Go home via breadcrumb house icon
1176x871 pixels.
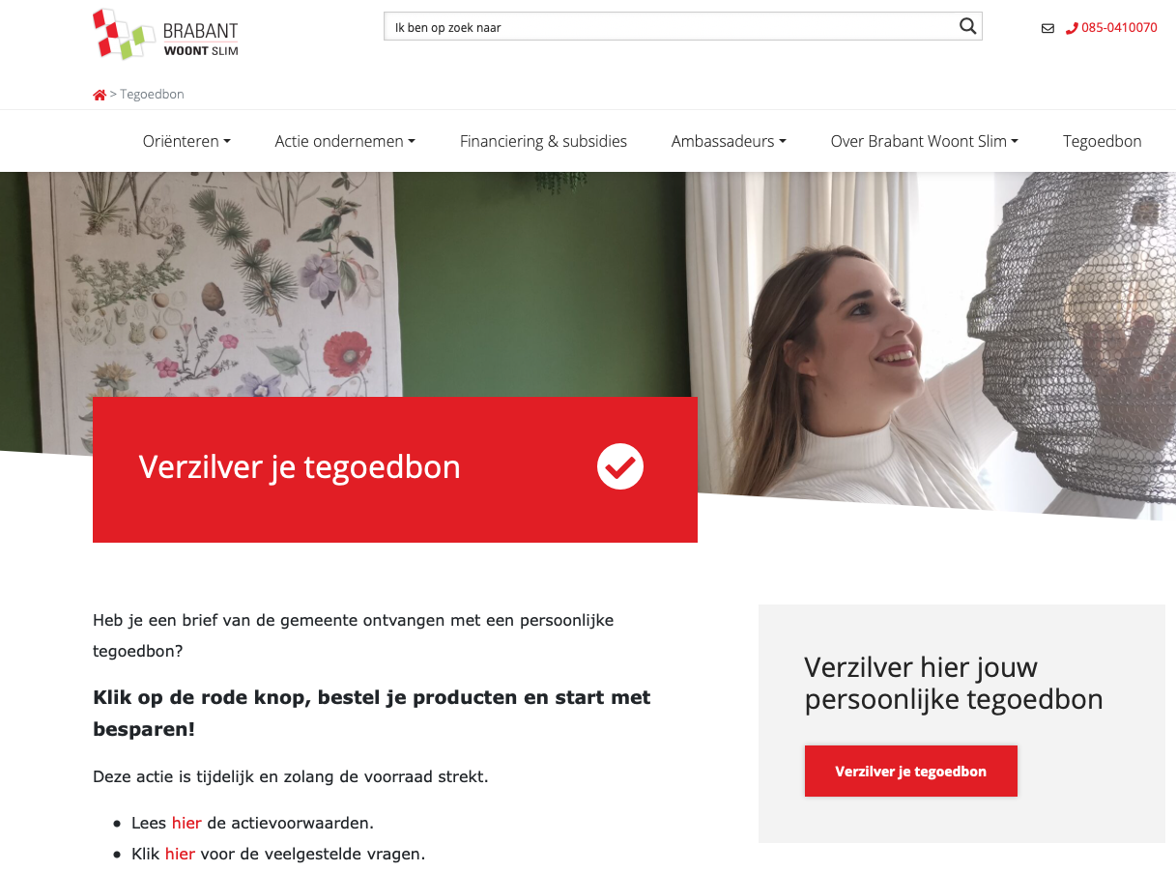(x=100, y=95)
